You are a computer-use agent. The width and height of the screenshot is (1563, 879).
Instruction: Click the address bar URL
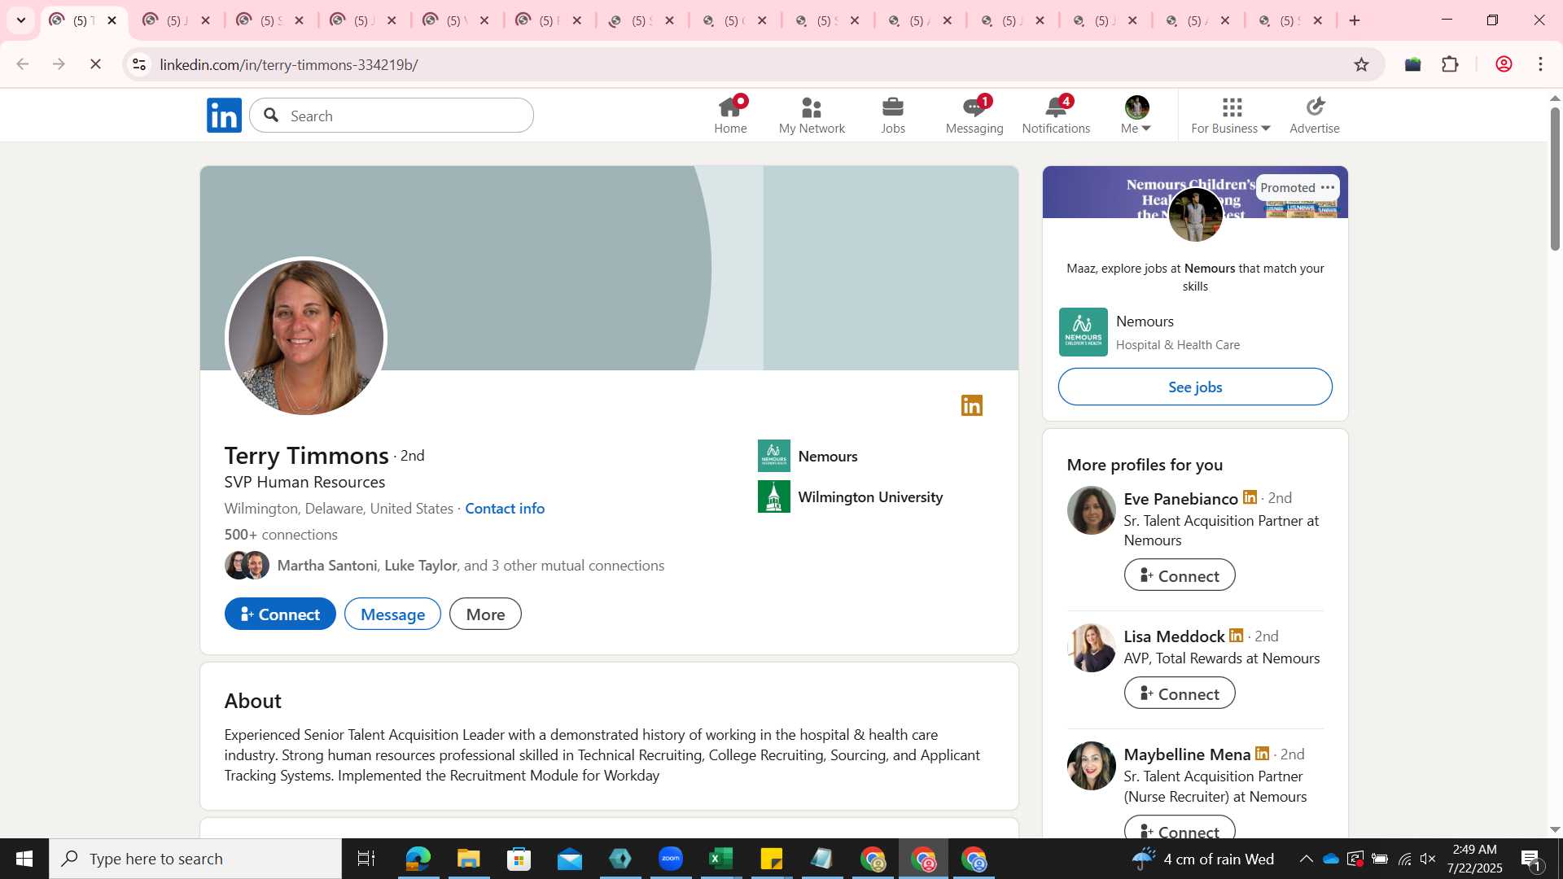point(289,64)
